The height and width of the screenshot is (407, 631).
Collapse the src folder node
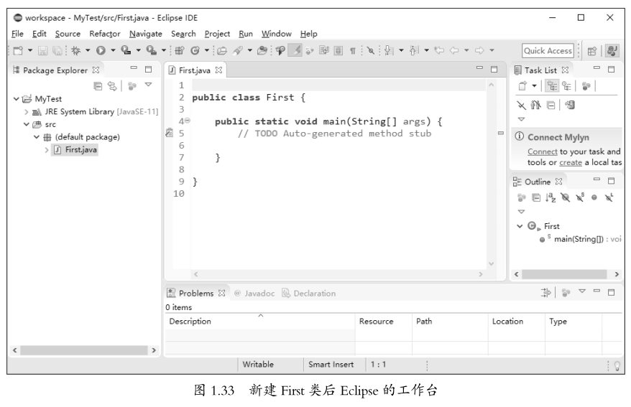(x=27, y=125)
